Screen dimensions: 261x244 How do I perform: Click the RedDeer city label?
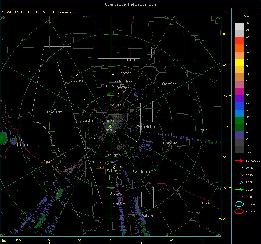(123, 88)
